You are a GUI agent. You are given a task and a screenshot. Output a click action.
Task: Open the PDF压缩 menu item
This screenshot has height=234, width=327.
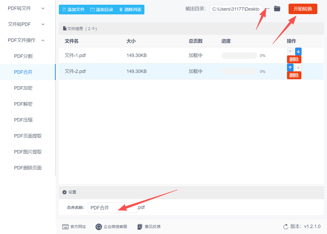28,120
